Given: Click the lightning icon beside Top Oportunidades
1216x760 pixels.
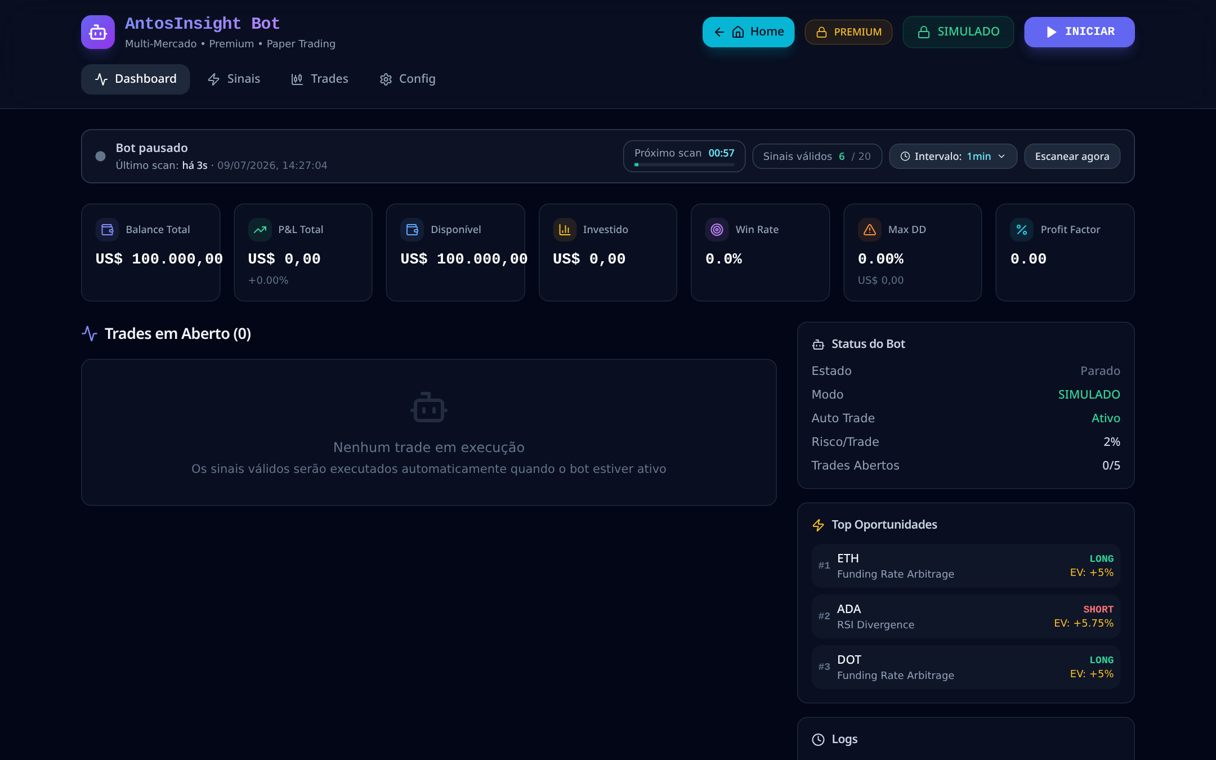Looking at the screenshot, I should 818,525.
